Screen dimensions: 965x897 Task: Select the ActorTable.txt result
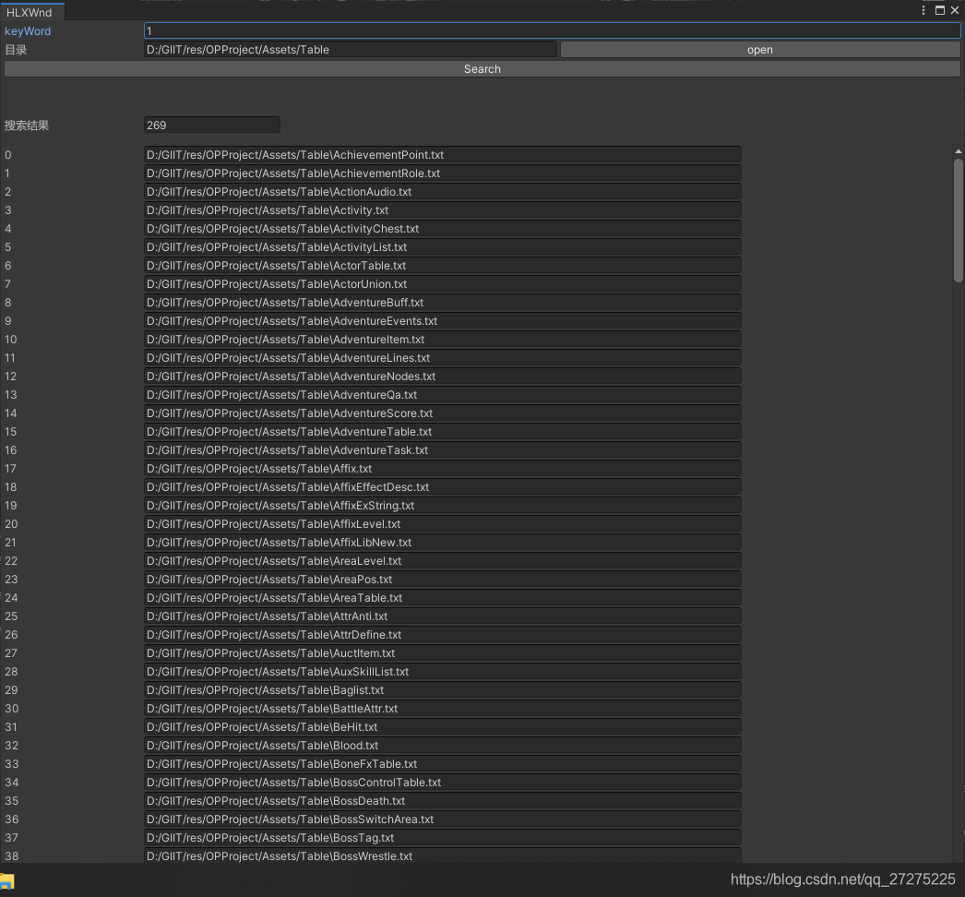click(443, 266)
